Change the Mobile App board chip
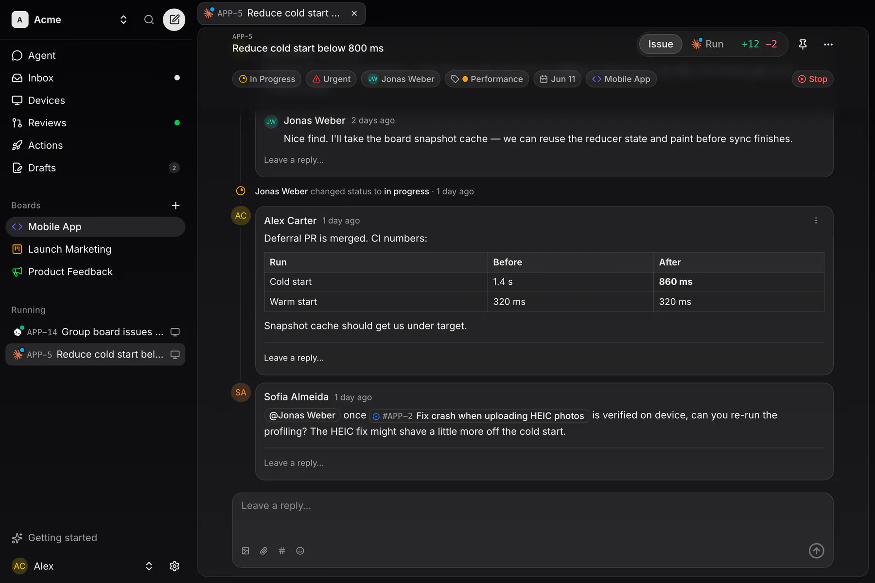875x583 pixels. pos(621,79)
